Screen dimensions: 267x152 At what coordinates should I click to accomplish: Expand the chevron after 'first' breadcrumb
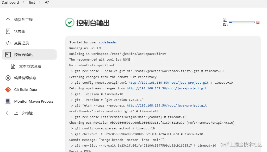(40, 2)
